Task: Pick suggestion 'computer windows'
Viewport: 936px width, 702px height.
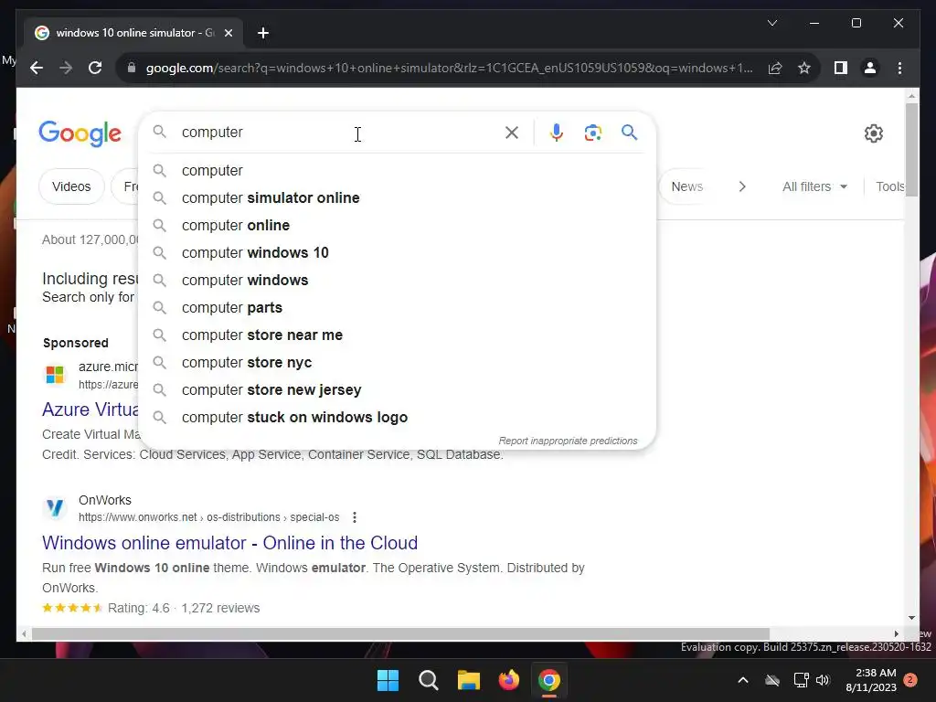Action: [397, 281]
